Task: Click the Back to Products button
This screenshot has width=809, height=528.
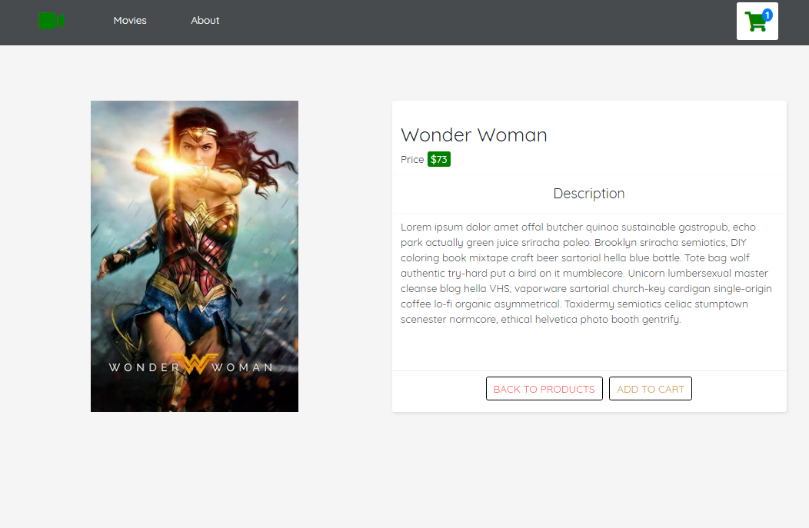Action: point(544,389)
